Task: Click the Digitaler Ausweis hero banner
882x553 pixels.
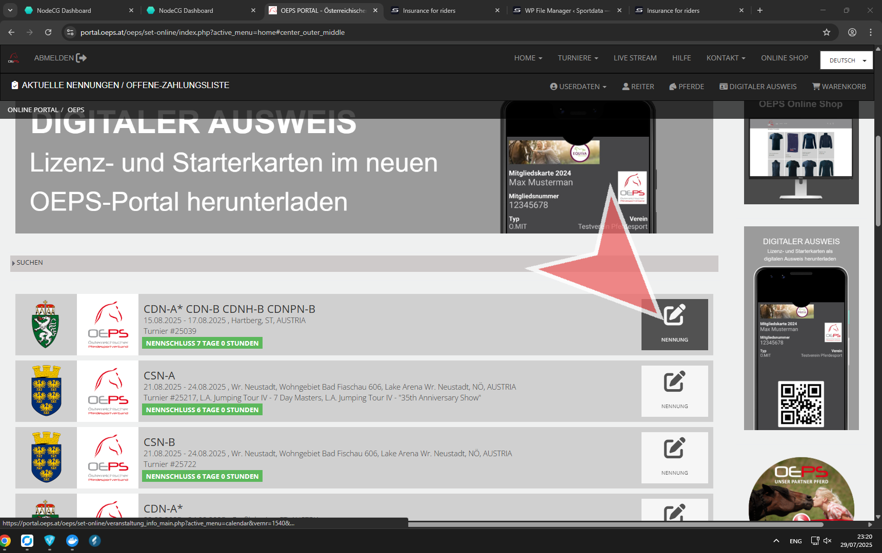Action: pyautogui.click(x=364, y=167)
